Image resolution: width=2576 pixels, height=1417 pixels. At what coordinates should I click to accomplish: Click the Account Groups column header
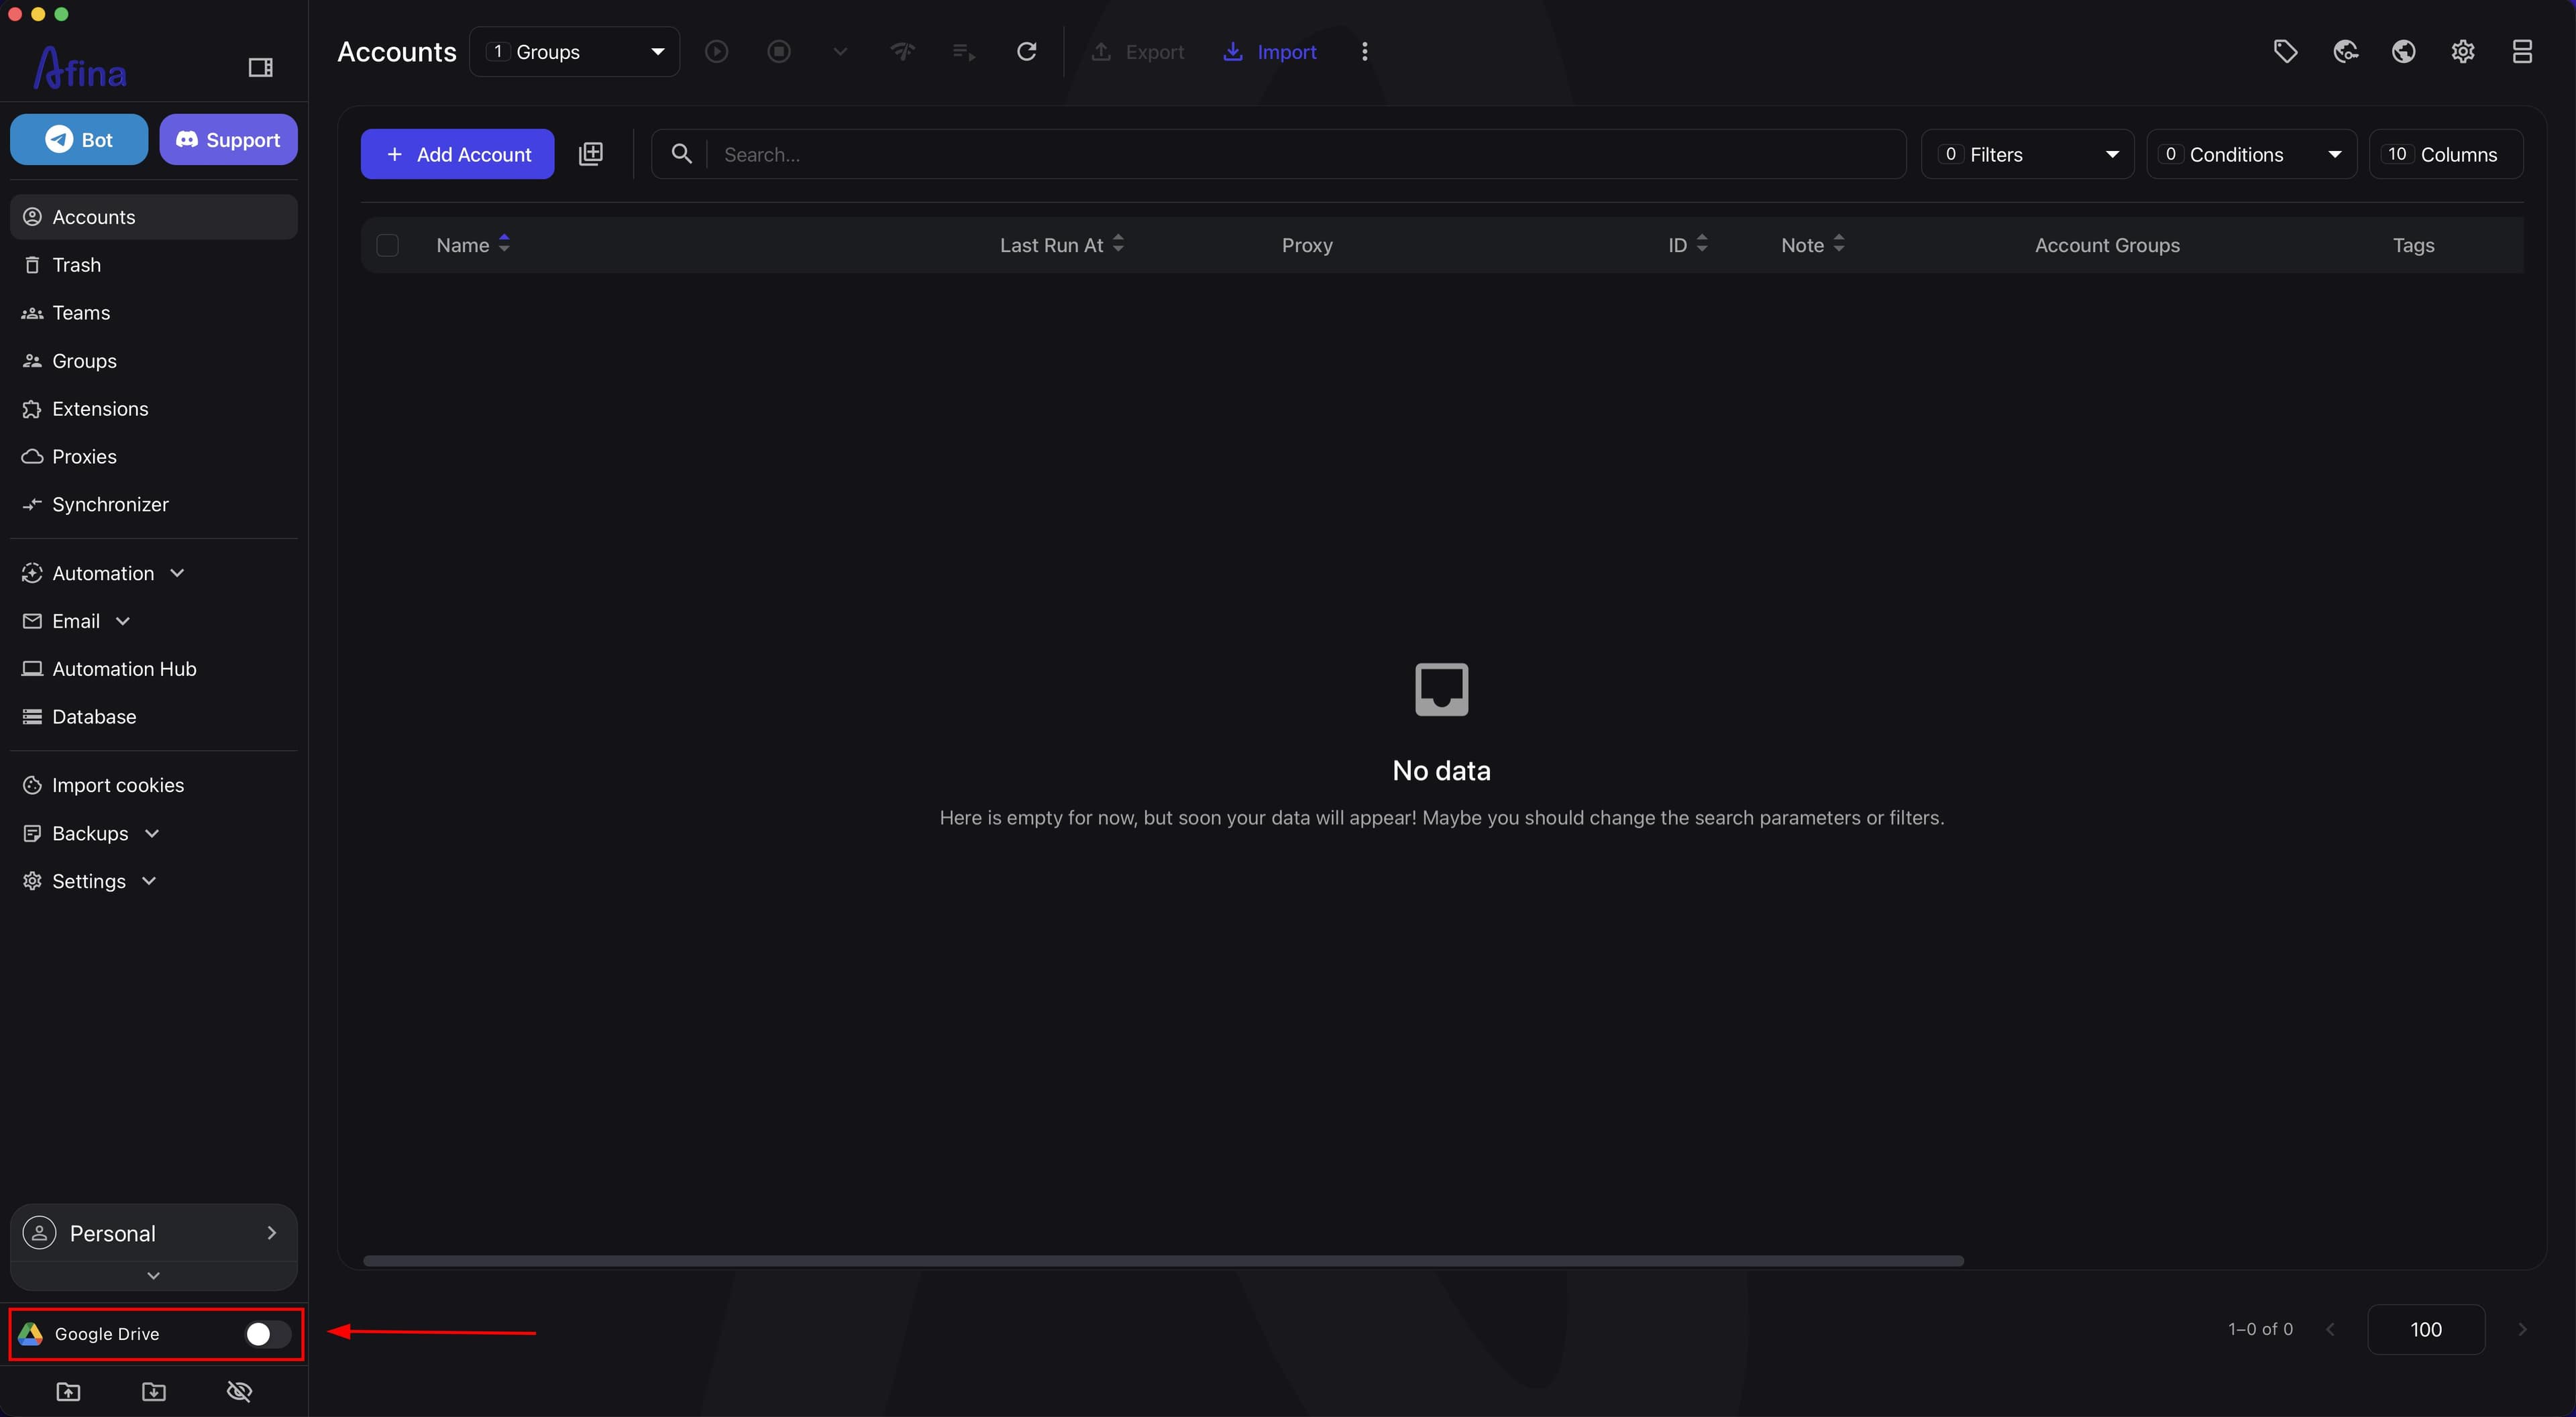pos(2107,245)
